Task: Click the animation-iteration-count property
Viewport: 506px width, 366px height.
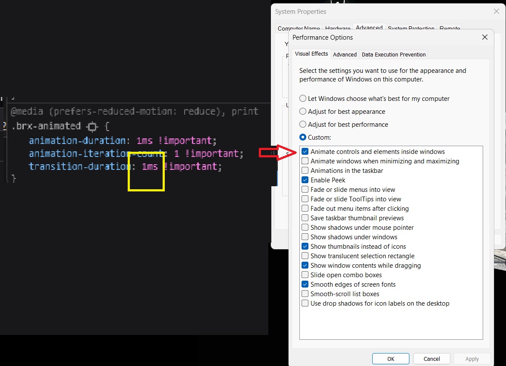Action: pos(97,153)
